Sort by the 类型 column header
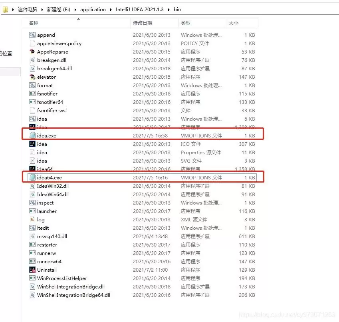The image size is (339, 322). tap(202, 23)
